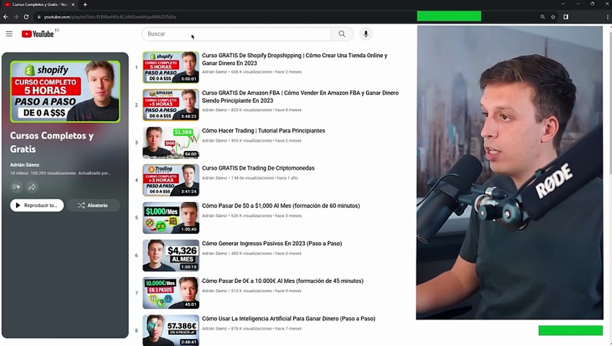This screenshot has width=612, height=346.
Task: Close the Cursos Completos y Gratis tab
Action: [73, 4]
